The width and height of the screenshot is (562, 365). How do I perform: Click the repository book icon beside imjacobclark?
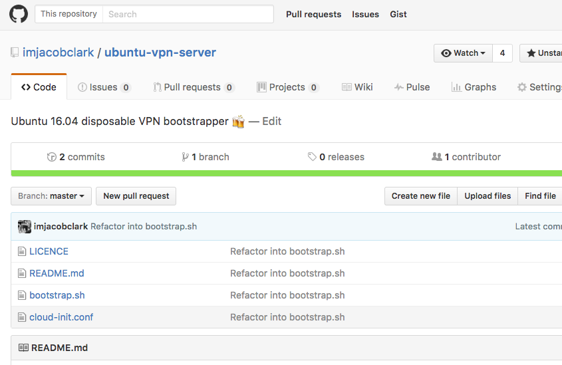[x=15, y=53]
